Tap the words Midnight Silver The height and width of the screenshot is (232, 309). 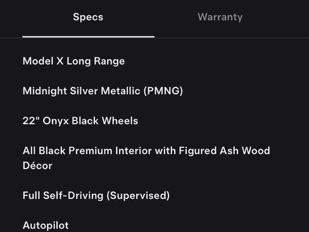pos(60,91)
